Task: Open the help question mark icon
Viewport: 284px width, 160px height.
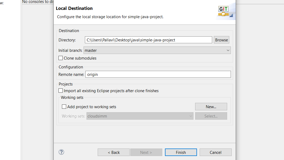Action: click(x=61, y=152)
